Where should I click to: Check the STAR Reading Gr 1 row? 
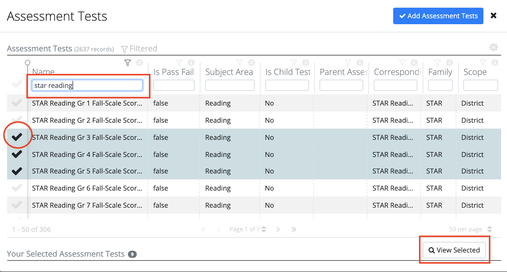pos(17,103)
